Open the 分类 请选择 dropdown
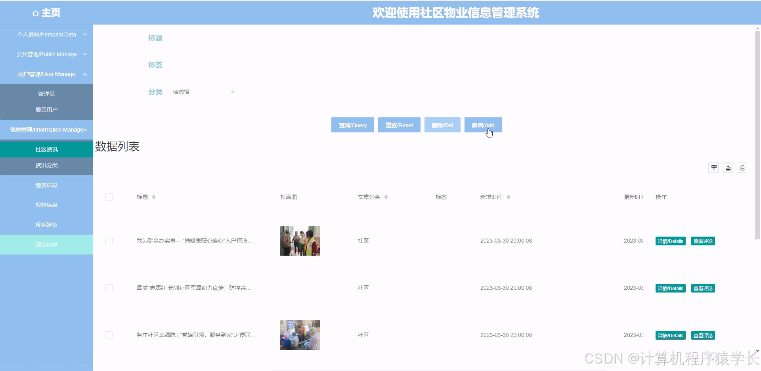Viewport: 761px width, 371px height. tap(204, 92)
